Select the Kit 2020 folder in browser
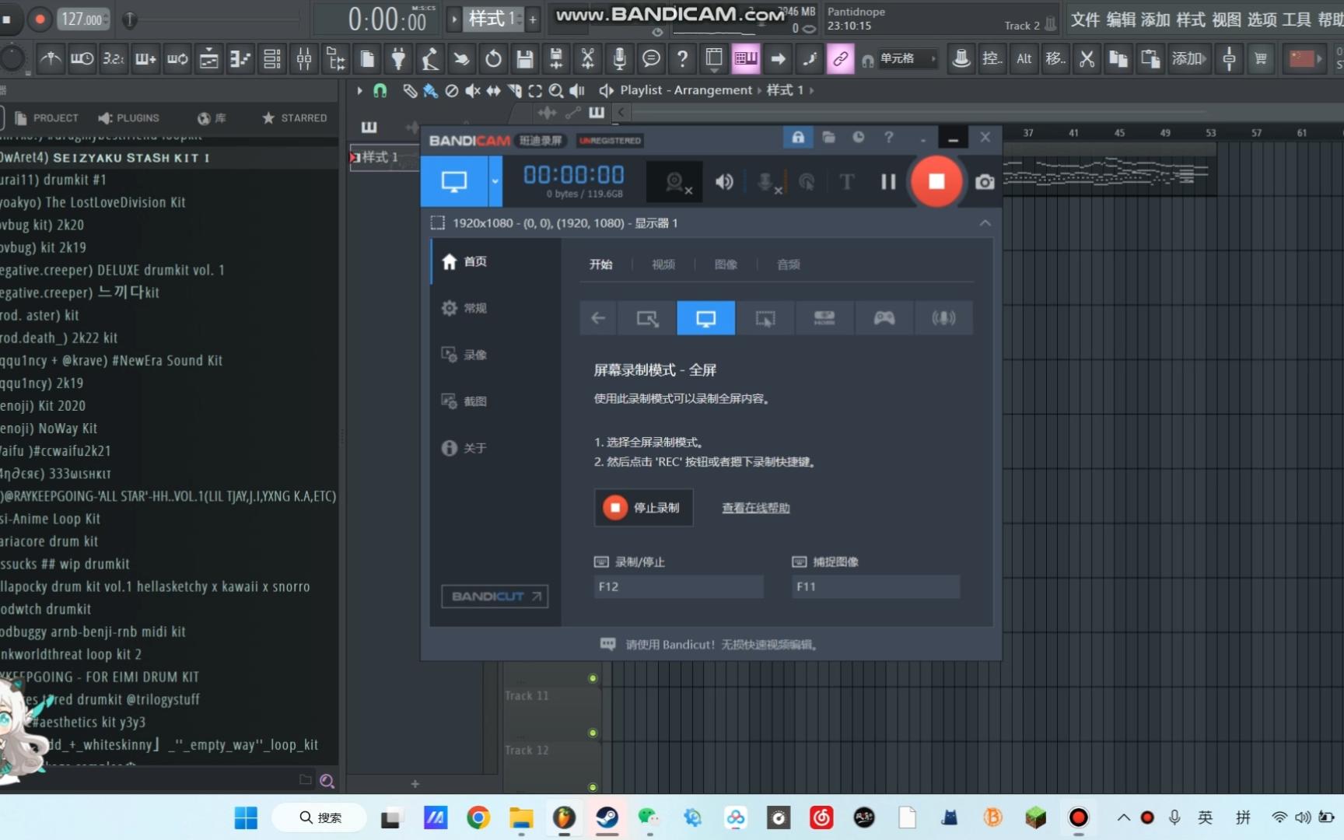This screenshot has height=840, width=1344. point(169,405)
